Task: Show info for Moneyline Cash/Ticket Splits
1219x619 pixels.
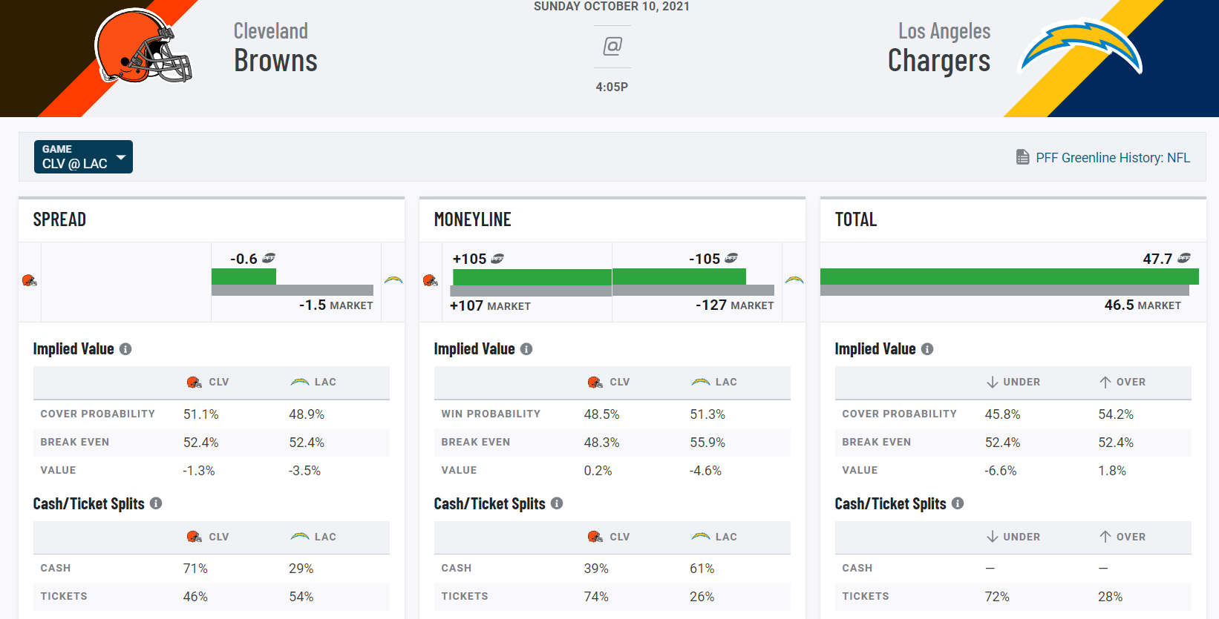Action: [557, 503]
